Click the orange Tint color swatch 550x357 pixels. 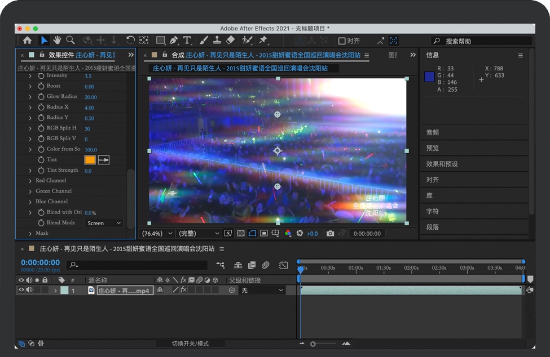click(x=90, y=160)
